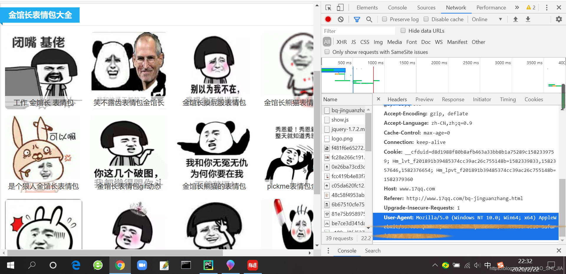This screenshot has height=274, width=566.
Task: Expand the hidden tabs chevron next to Performance
Action: pos(517,7)
